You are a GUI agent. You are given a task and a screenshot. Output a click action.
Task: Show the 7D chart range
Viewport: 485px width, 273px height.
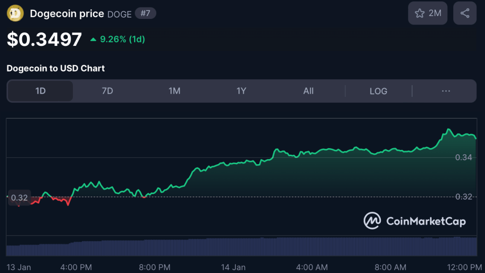(108, 91)
